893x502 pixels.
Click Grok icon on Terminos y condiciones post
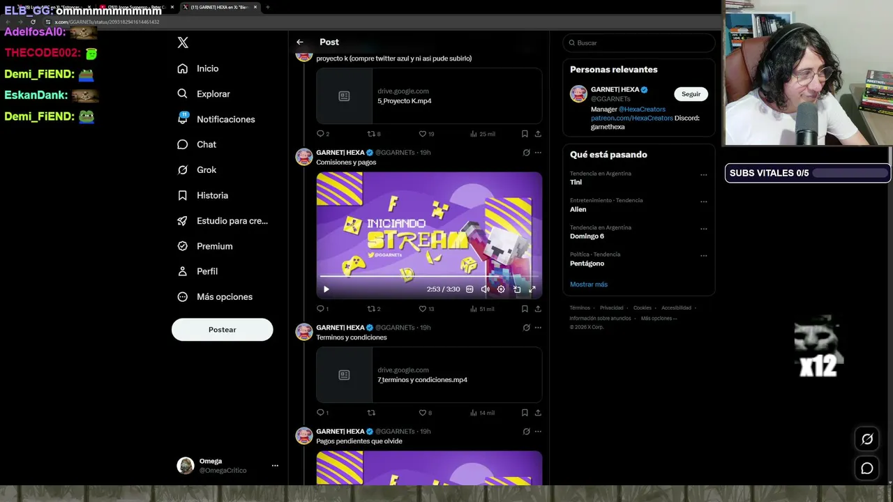tap(526, 327)
